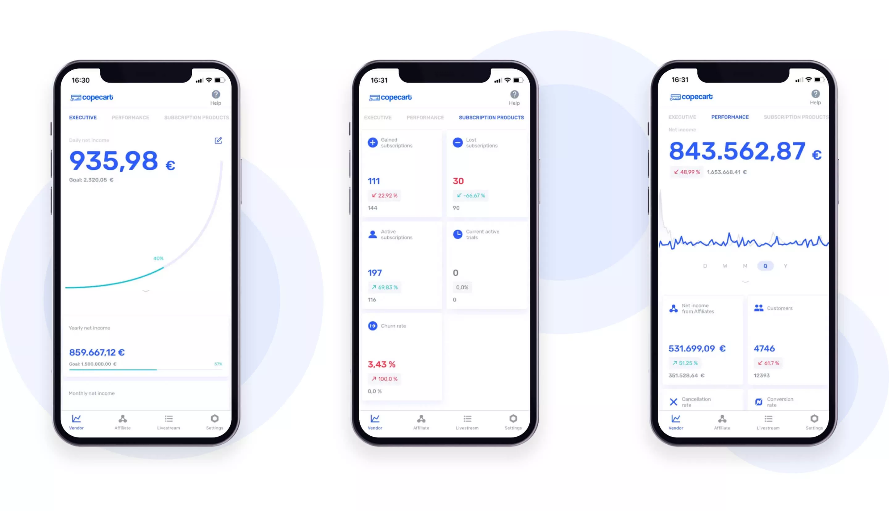
Task: Tap the Lost subscriptions minus icon
Action: pyautogui.click(x=457, y=142)
